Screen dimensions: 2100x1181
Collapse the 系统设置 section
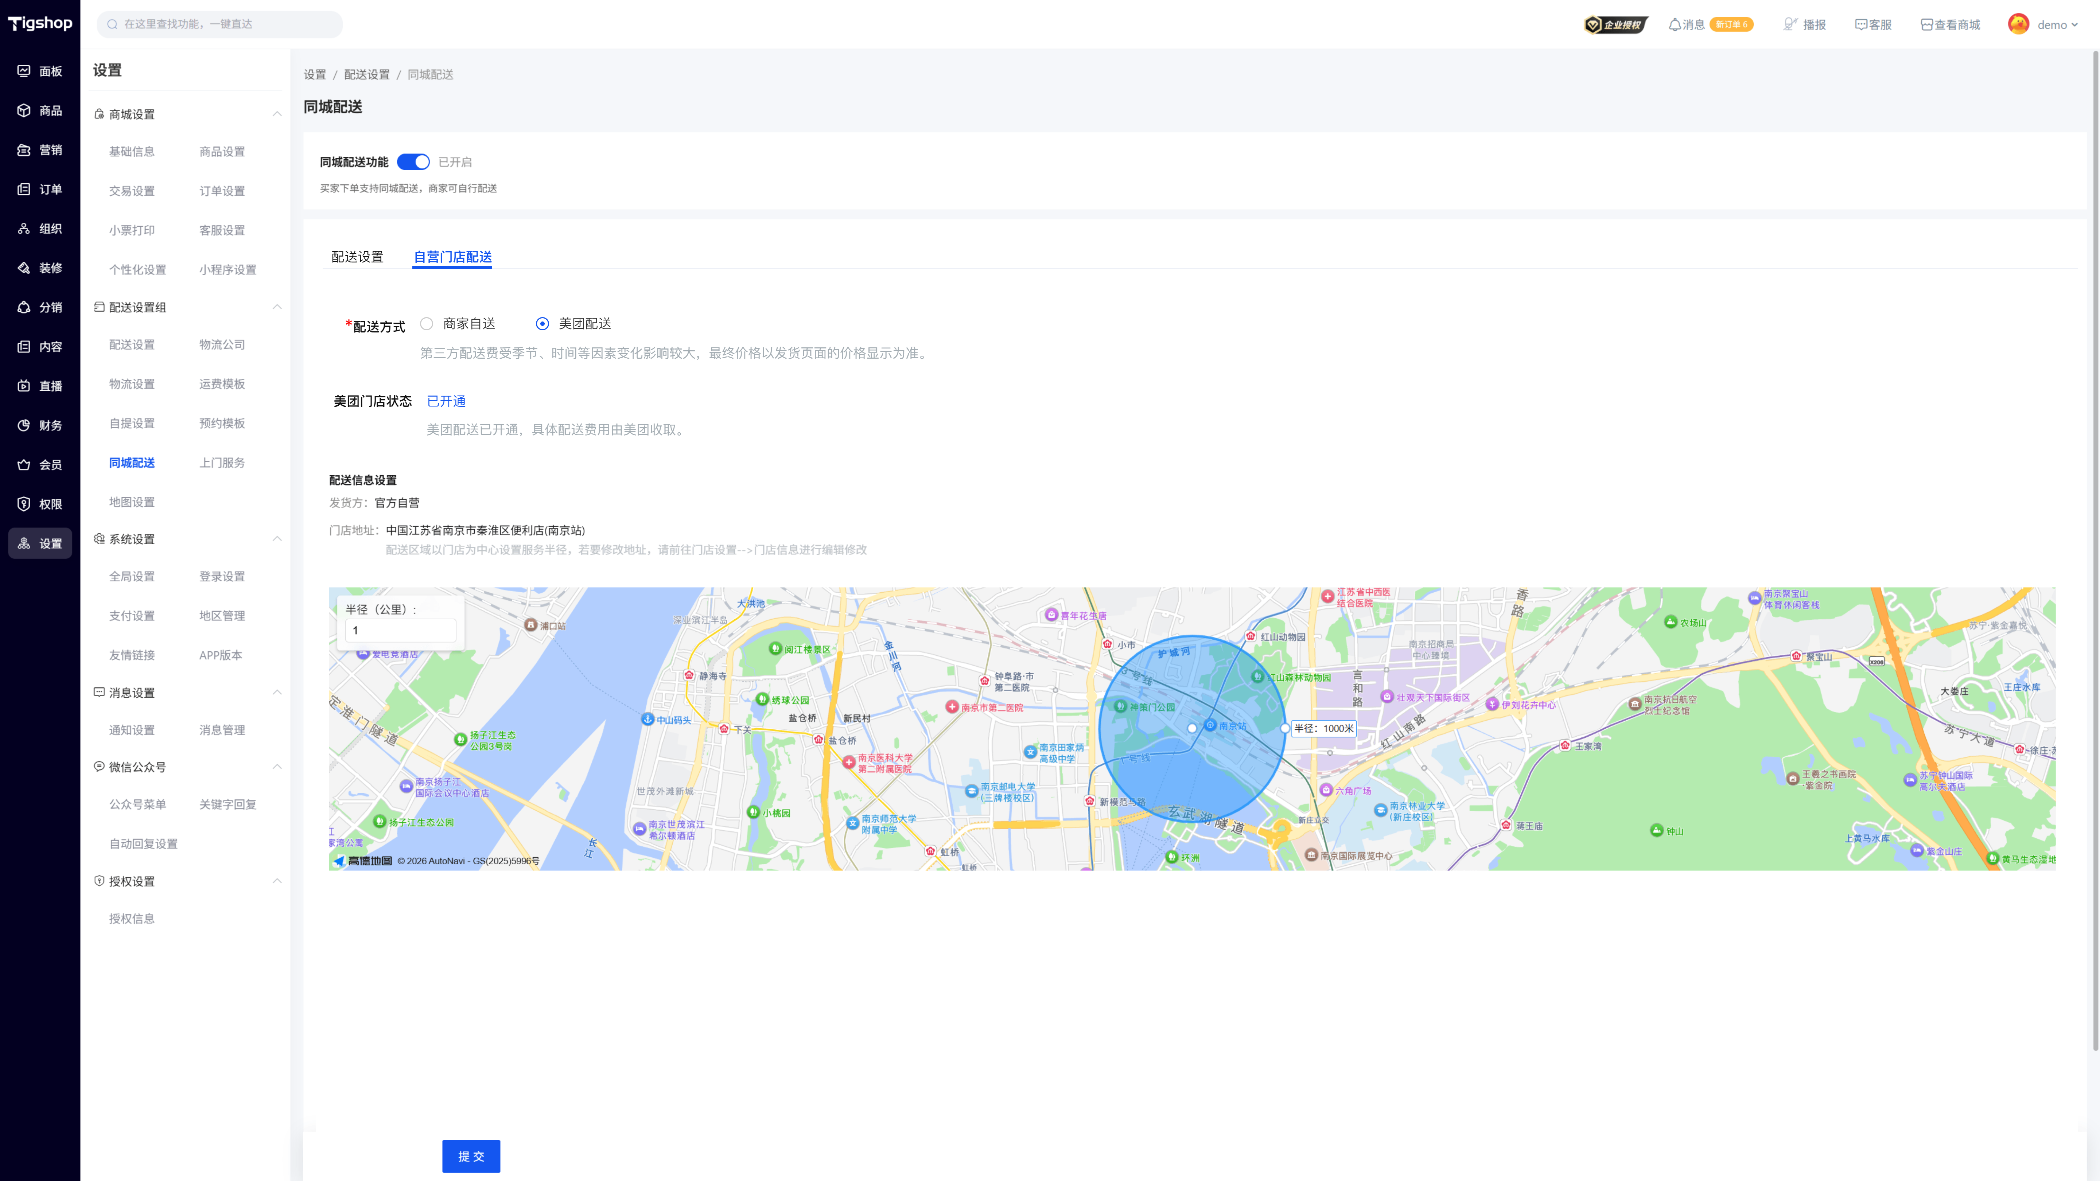click(x=277, y=539)
